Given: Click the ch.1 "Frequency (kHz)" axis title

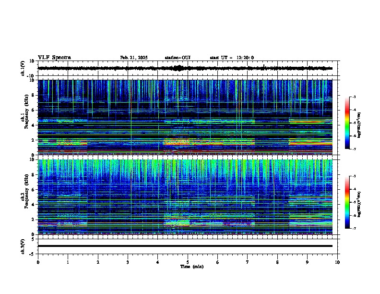Looking at the screenshot, I should click(x=26, y=111).
